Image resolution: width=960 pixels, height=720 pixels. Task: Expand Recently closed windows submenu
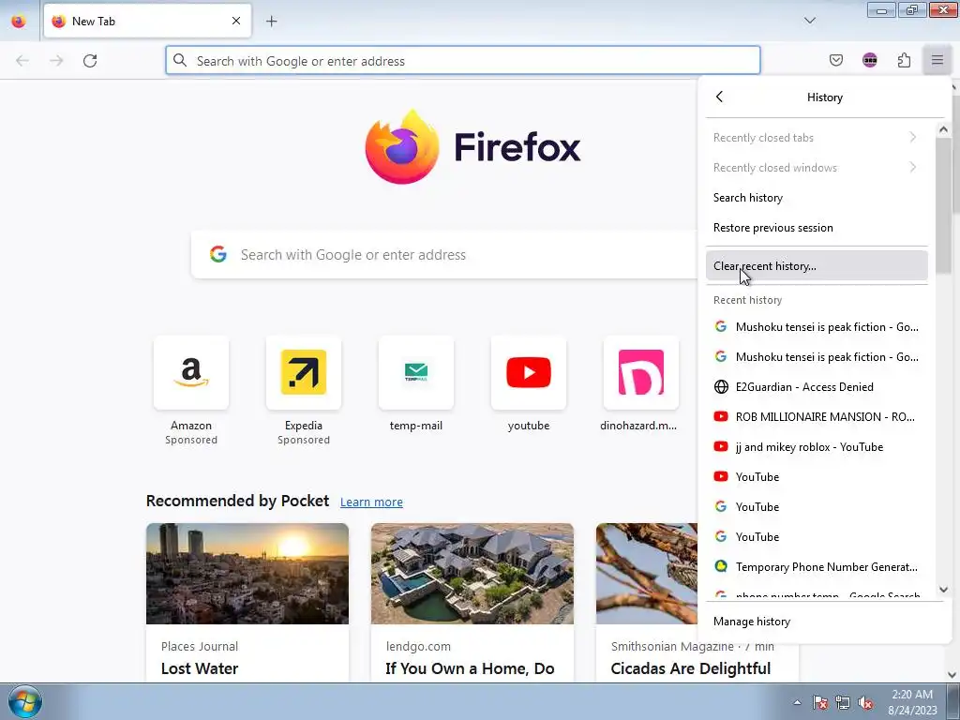point(817,167)
